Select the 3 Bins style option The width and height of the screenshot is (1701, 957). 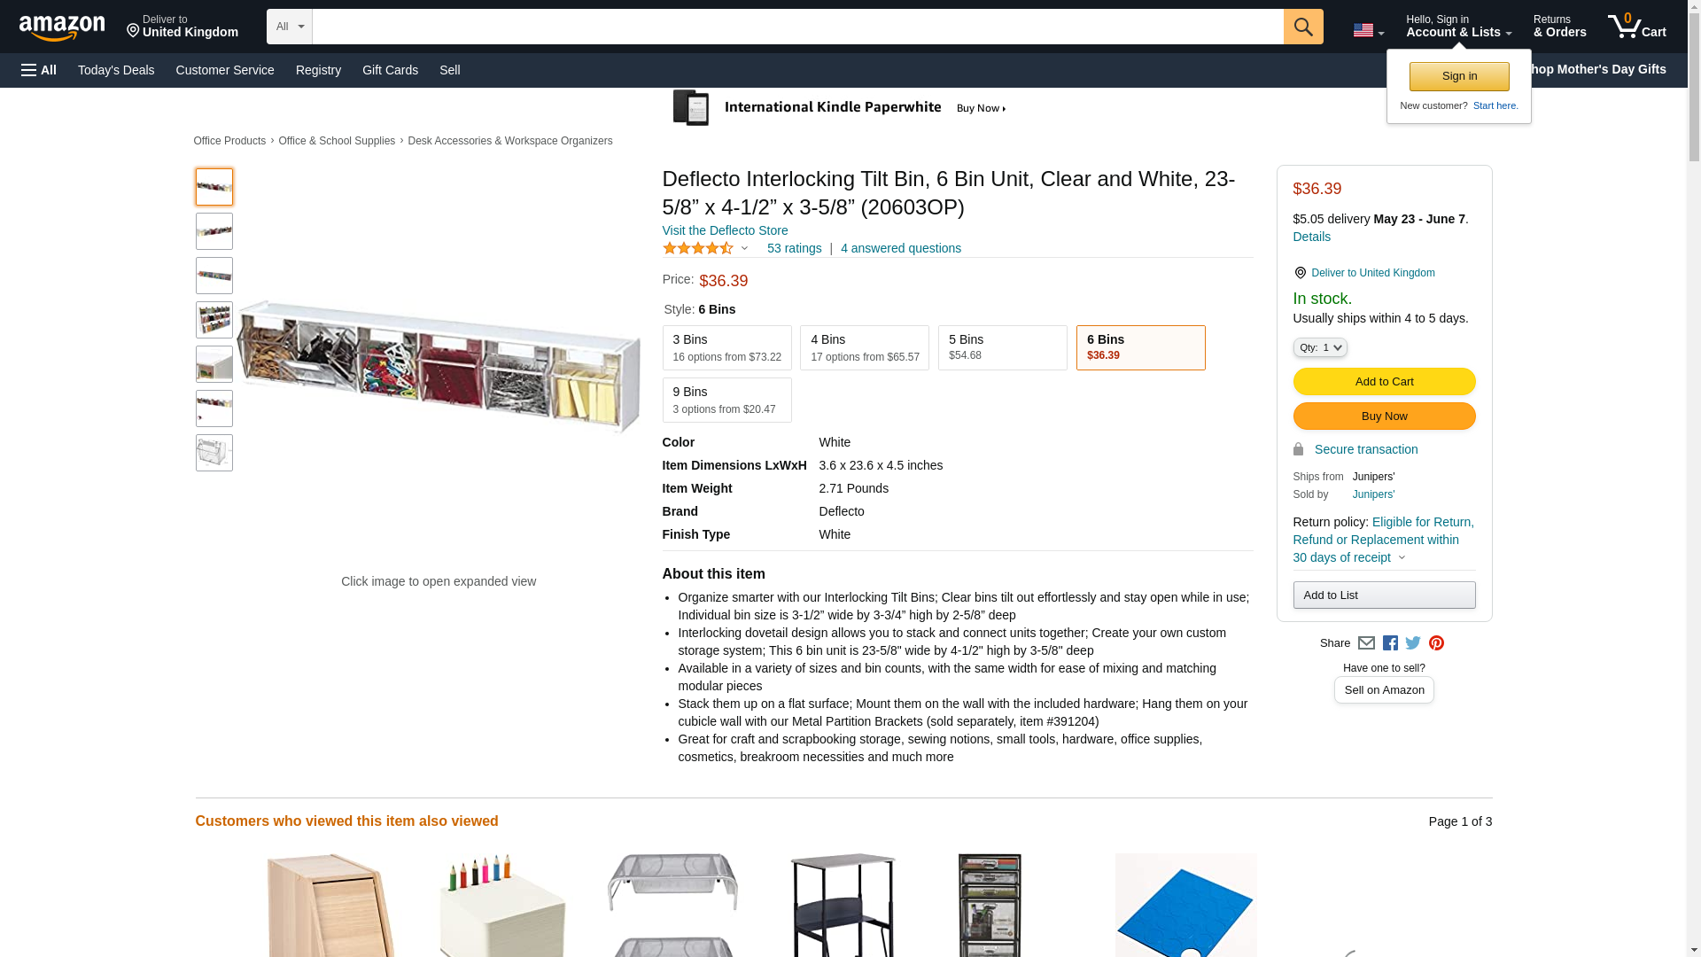click(726, 347)
